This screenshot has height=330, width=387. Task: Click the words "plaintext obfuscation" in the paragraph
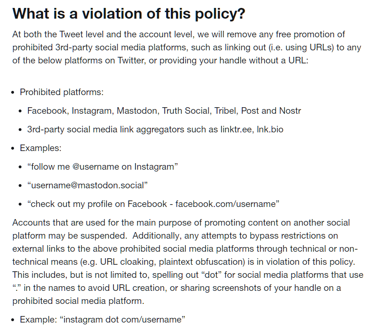coord(200,262)
